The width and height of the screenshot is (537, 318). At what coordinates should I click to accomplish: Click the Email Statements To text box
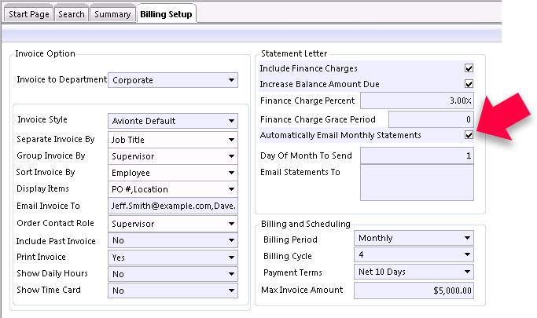417,183
